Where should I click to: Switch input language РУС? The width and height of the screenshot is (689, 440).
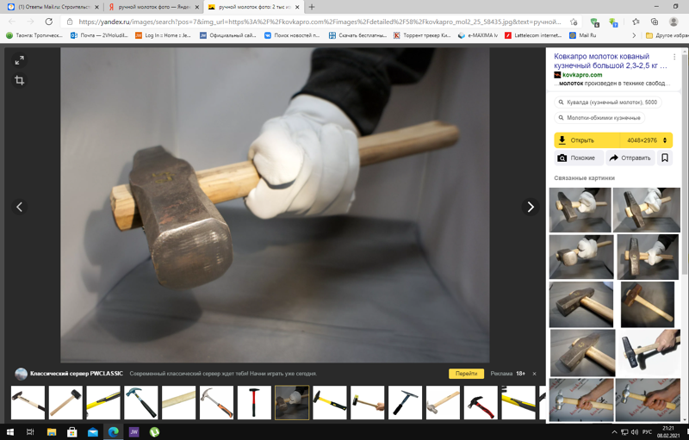click(648, 432)
